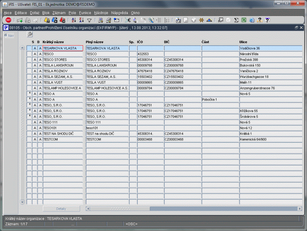The image size is (307, 231).
Task: Open the Nástroje menu
Action: coord(101,13)
